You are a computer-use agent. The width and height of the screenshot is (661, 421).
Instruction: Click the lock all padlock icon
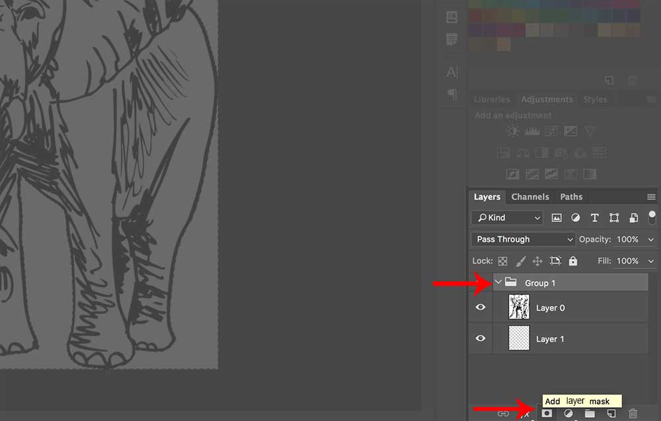[573, 261]
